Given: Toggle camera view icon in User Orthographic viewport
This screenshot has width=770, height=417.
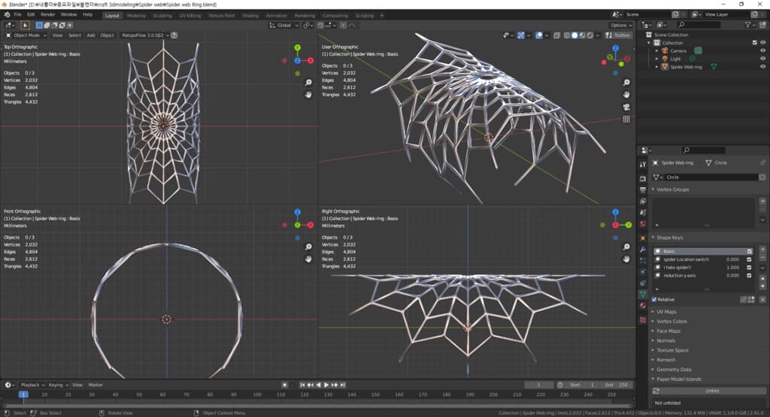Looking at the screenshot, I should pos(626,107).
